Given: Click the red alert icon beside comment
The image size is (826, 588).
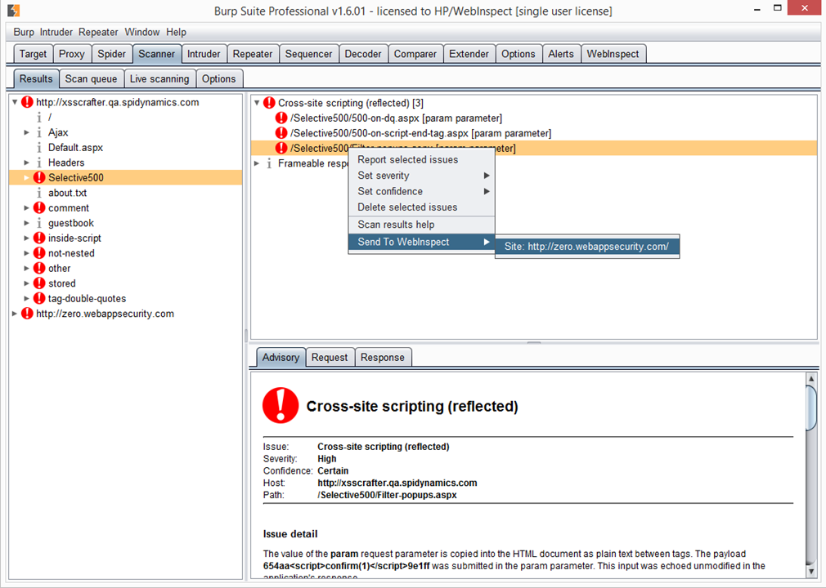Looking at the screenshot, I should click(x=39, y=207).
